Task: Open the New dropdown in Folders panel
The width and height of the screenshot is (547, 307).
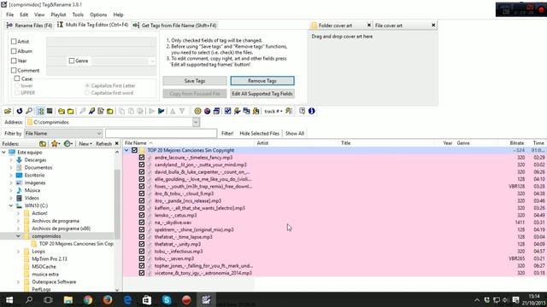Action: click(x=85, y=143)
